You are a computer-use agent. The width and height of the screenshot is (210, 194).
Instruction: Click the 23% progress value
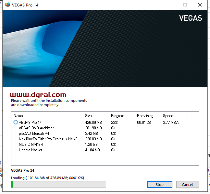pyautogui.click(x=114, y=122)
